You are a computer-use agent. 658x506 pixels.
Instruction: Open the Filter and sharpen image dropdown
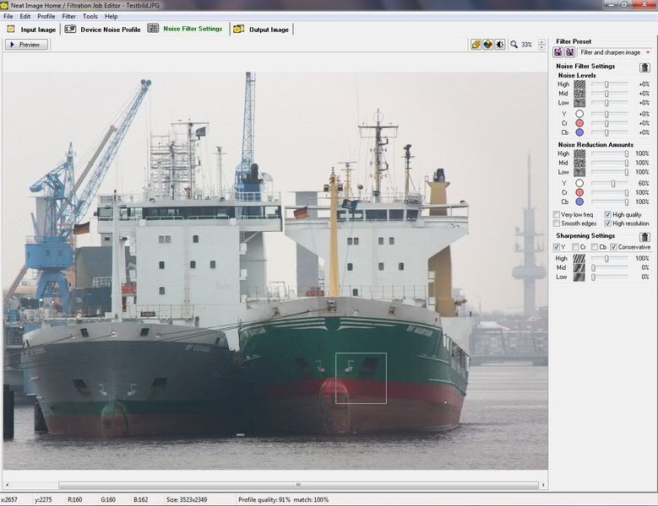click(x=614, y=52)
